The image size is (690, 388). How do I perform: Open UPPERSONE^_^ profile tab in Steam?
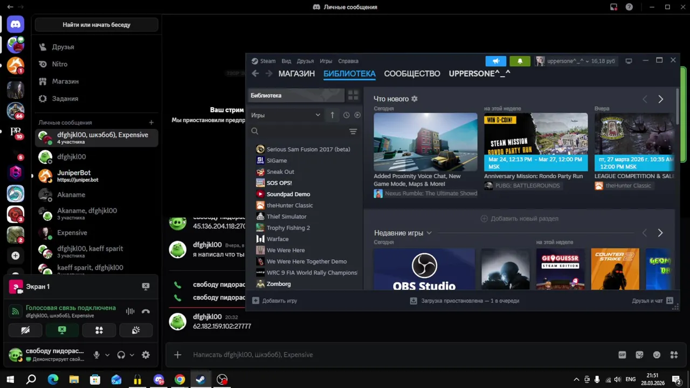click(x=479, y=74)
